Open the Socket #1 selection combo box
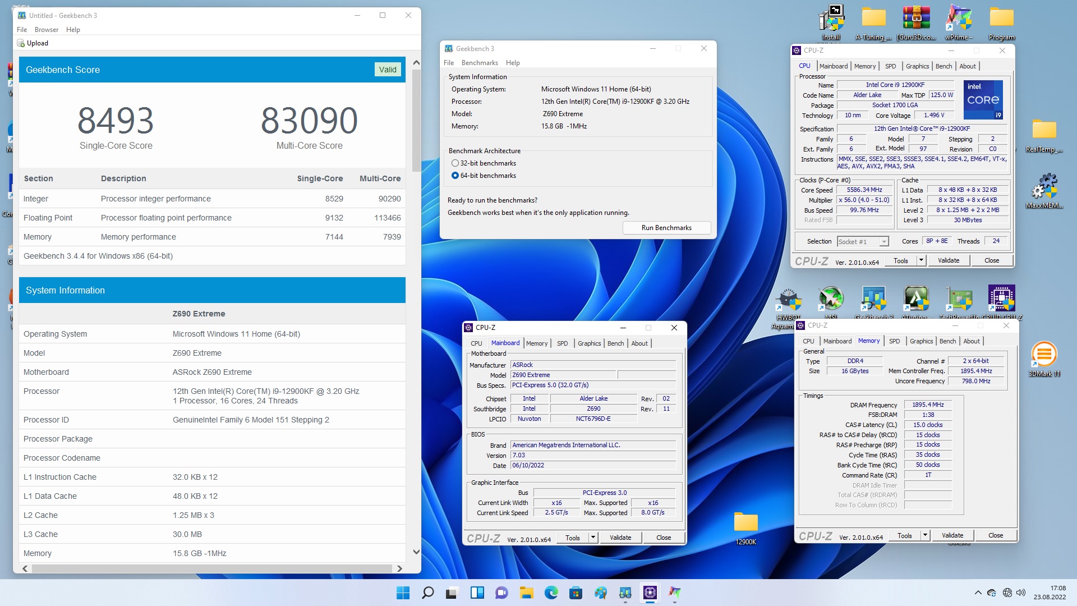Screen dimensions: 1077x606 point(863,242)
